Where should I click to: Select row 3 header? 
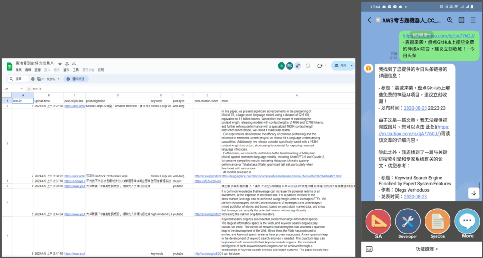[x=7, y=143]
